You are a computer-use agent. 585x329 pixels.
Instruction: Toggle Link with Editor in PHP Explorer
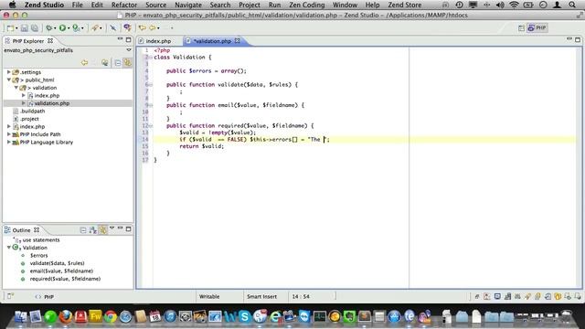pos(128,63)
